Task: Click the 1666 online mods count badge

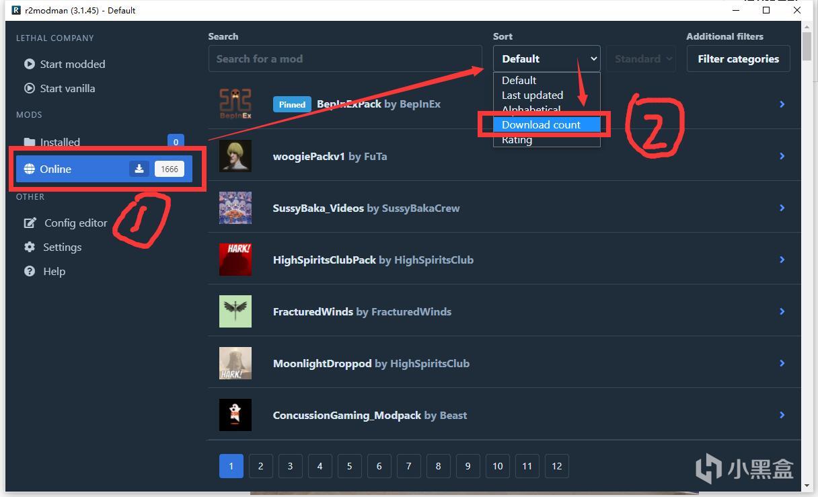Action: 170,169
